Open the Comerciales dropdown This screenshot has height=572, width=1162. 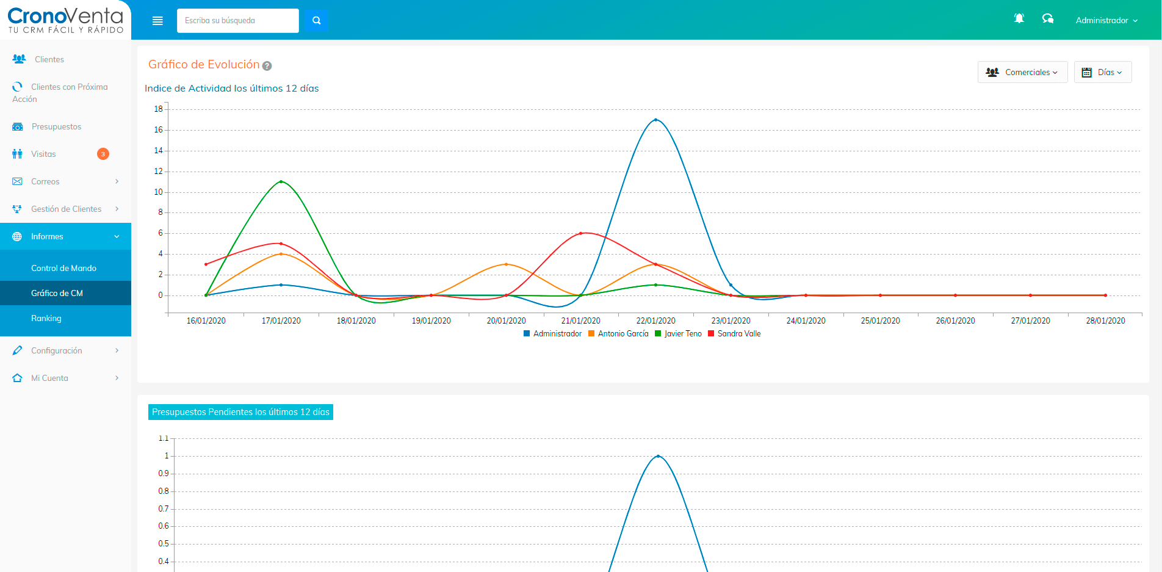tap(1022, 72)
